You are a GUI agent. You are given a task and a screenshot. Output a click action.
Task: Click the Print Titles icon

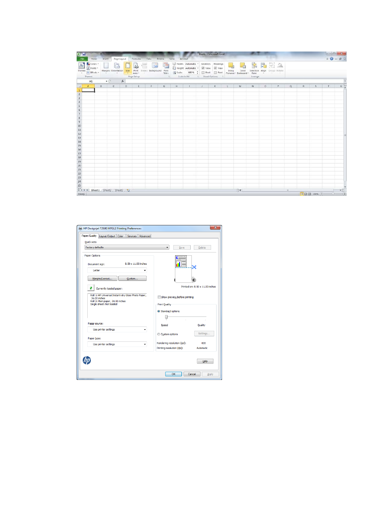pyautogui.click(x=166, y=68)
